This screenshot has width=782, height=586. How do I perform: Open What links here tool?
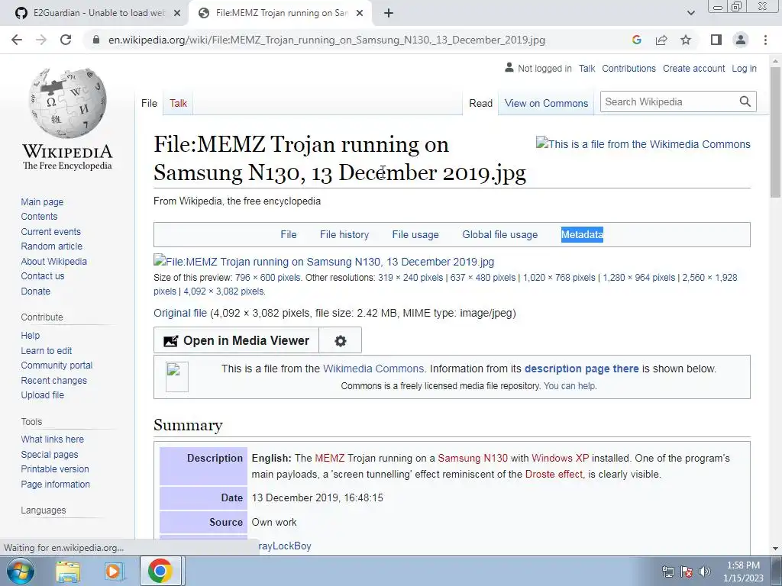[x=53, y=439]
